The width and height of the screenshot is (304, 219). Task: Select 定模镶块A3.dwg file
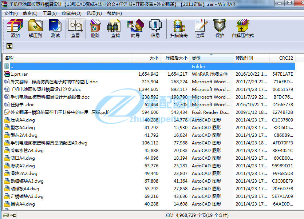coord(27,196)
